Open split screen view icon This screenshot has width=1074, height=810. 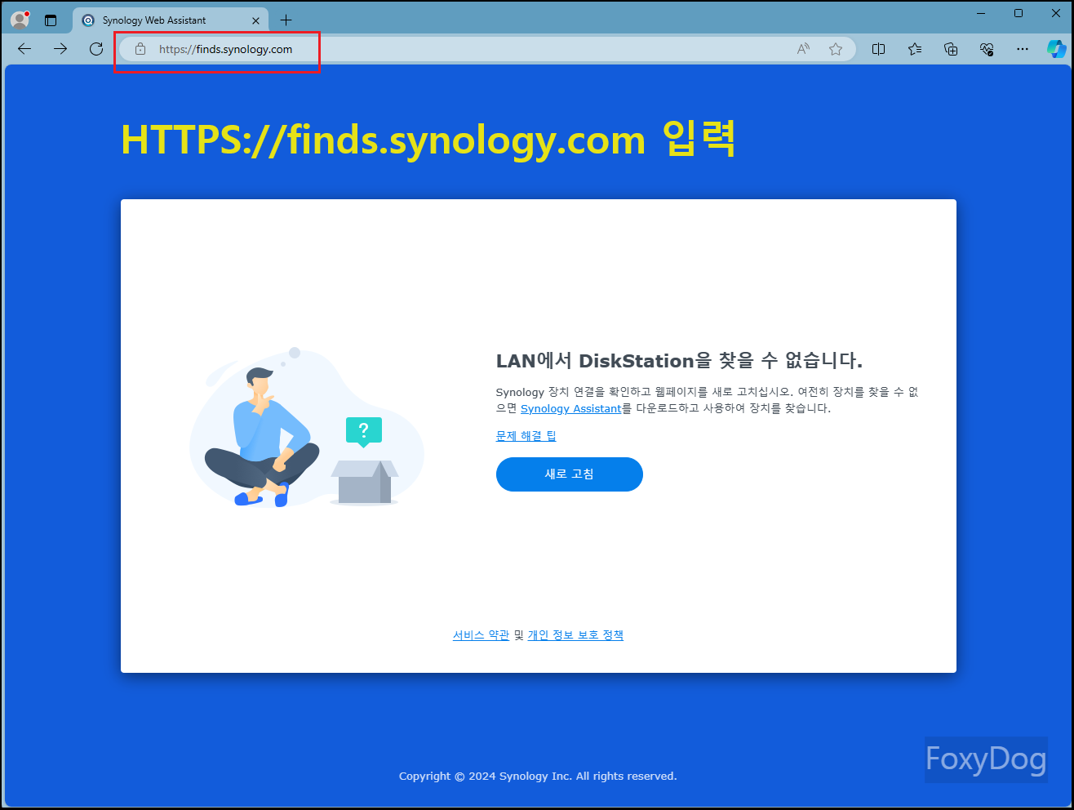point(879,49)
